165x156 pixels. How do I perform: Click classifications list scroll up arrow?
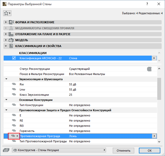coord(159,53)
